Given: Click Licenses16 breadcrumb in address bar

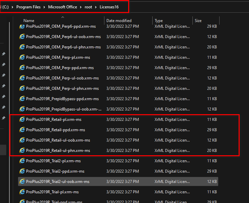Looking at the screenshot, I should (x=109, y=7).
